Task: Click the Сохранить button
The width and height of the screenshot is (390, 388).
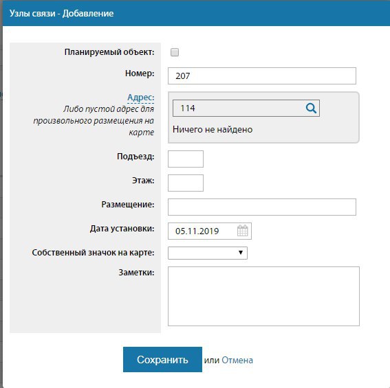Action: click(162, 359)
